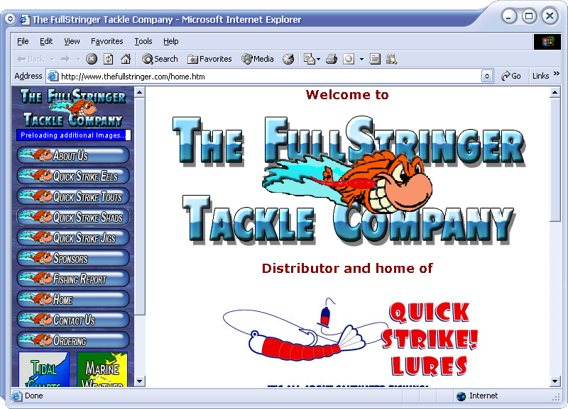Refresh the page with the toolbar icon

pos(109,59)
